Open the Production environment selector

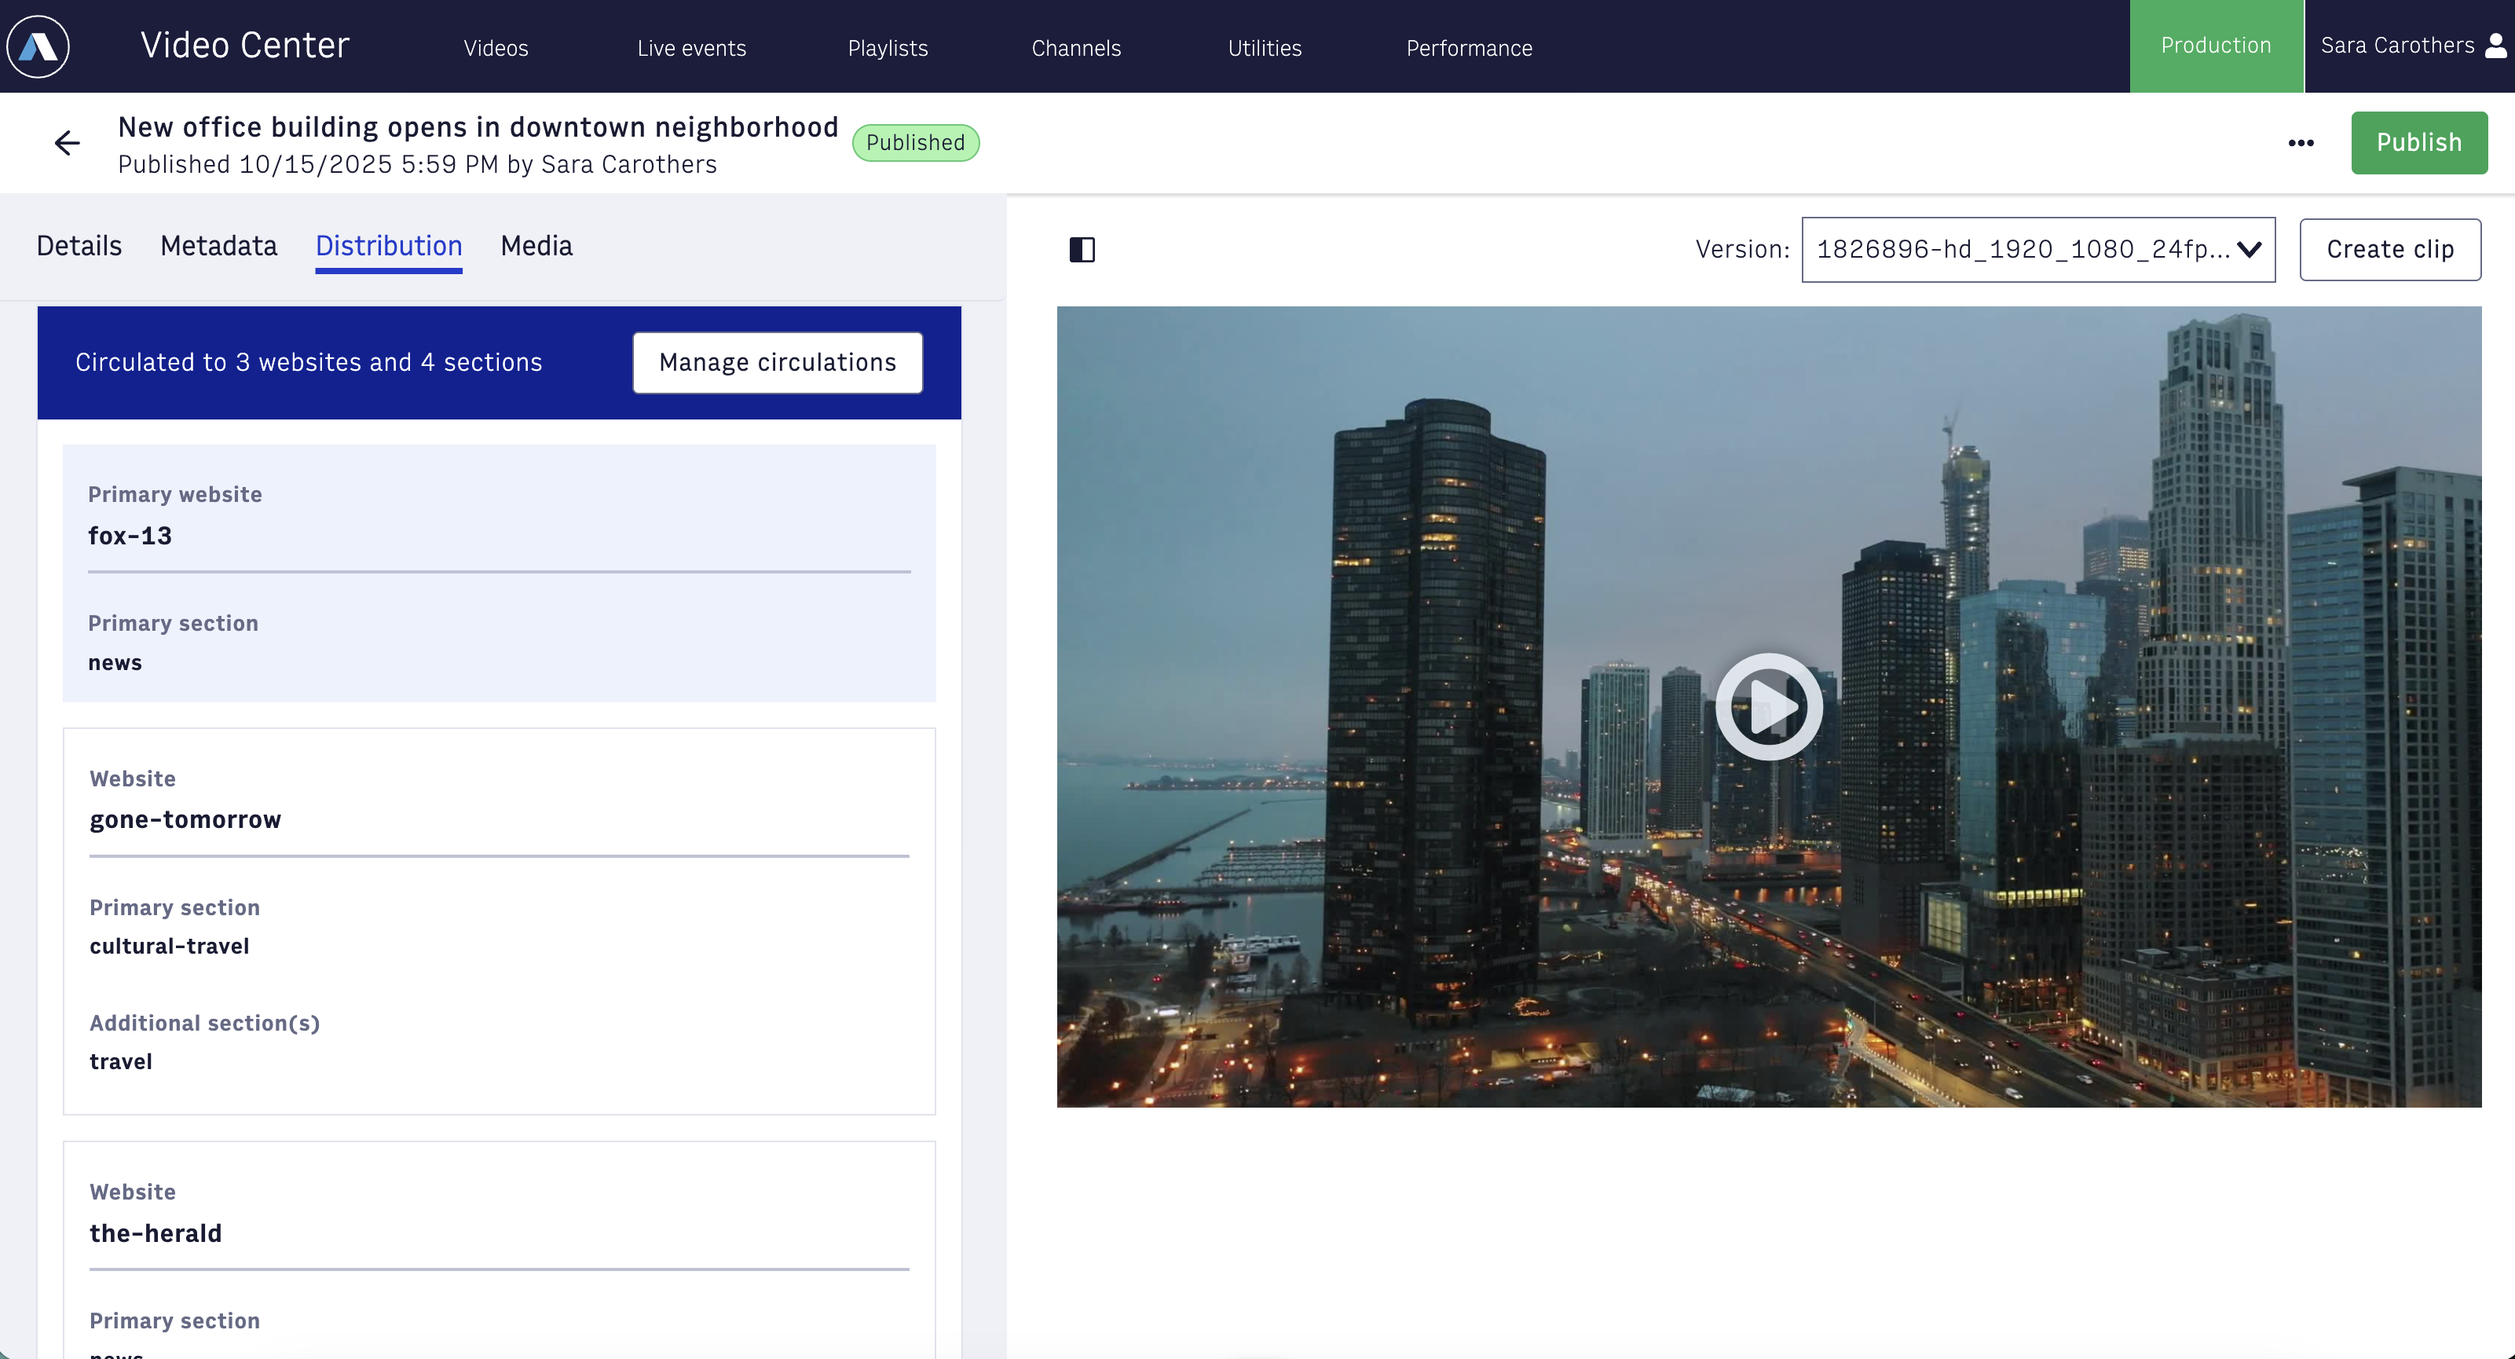2215,46
